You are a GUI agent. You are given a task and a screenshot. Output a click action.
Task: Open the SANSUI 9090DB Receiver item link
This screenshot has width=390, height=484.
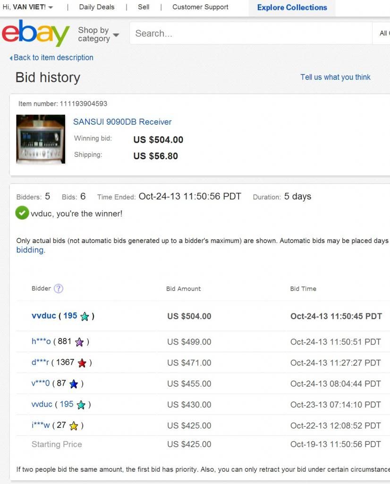pyautogui.click(x=122, y=122)
